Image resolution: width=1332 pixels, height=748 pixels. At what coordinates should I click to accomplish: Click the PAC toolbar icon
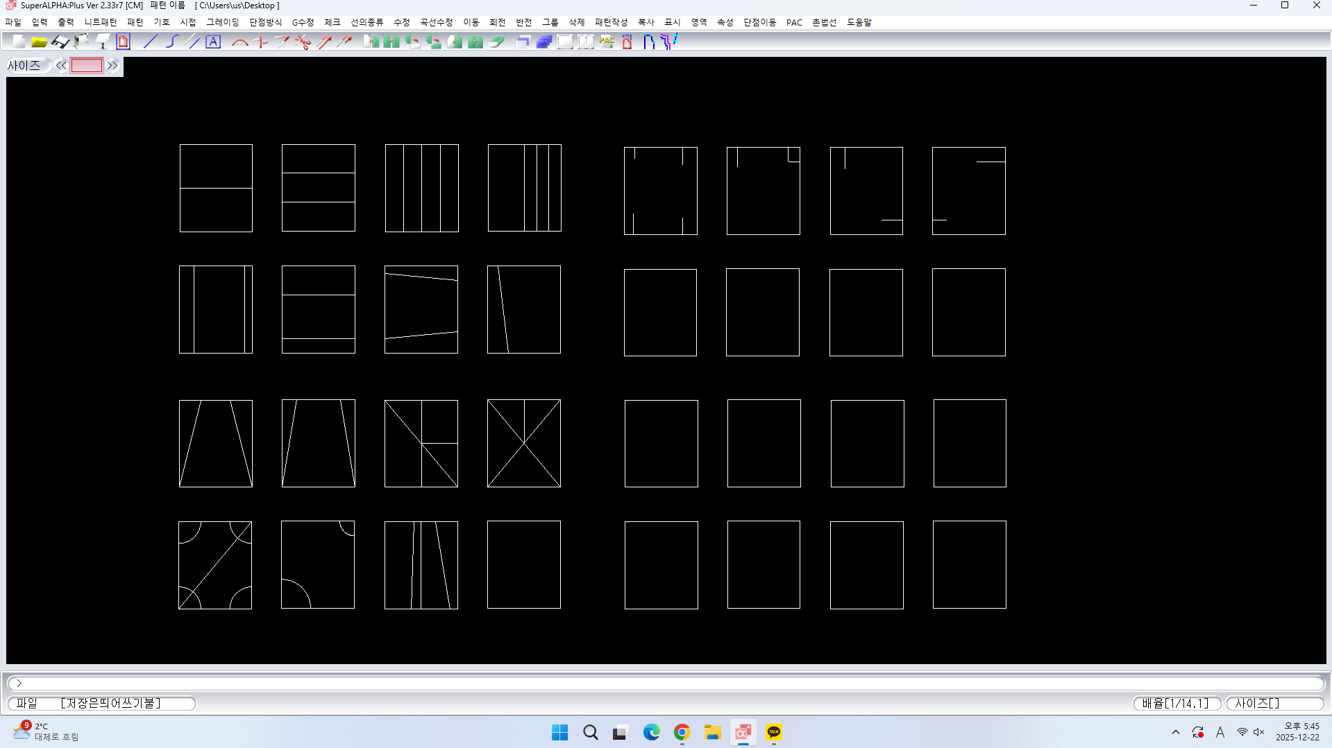607,42
